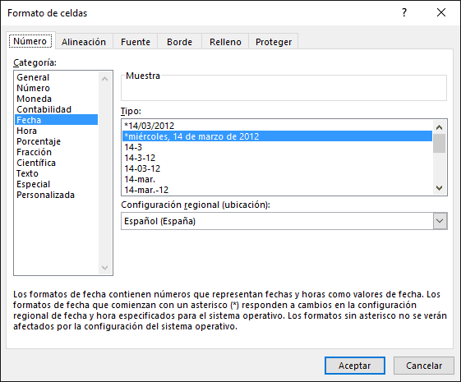Switch to the Alineación tab

click(x=84, y=42)
